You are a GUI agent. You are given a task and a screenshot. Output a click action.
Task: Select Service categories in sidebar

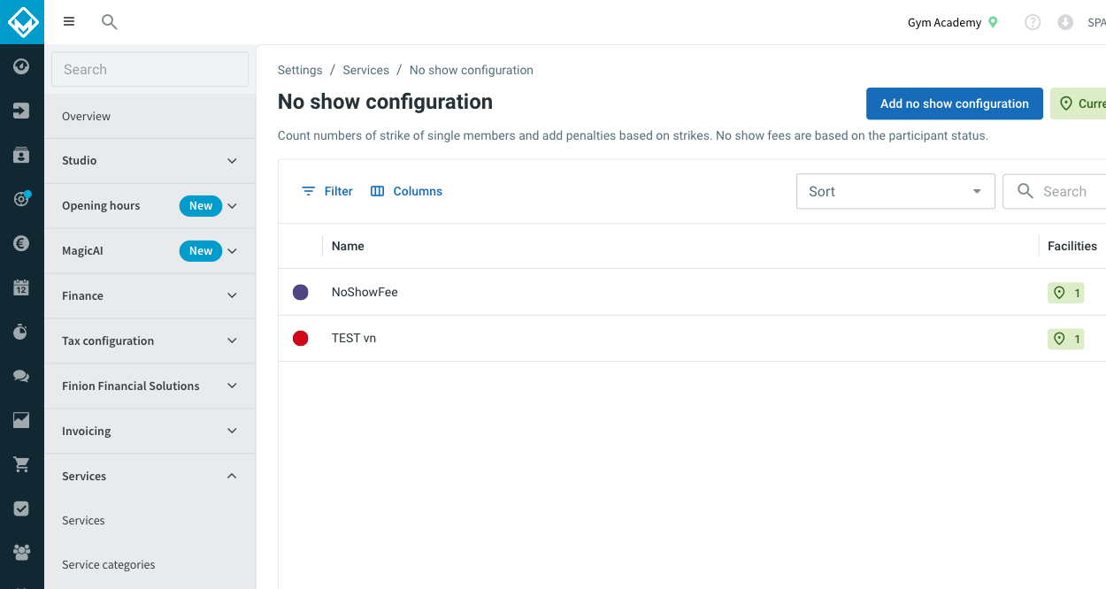(x=109, y=565)
